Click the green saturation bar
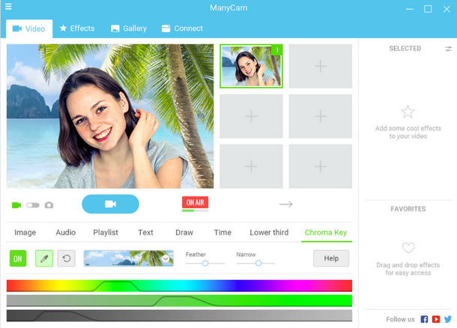457x328 pixels. click(179, 300)
